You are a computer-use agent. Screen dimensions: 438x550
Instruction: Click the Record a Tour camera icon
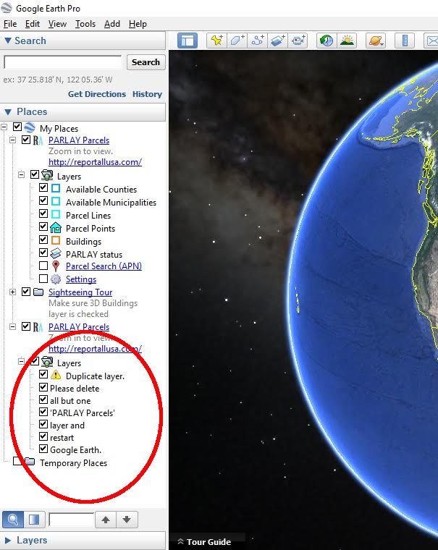click(x=298, y=41)
